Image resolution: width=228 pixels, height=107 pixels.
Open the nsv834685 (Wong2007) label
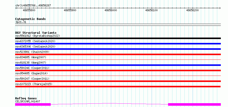click(31, 57)
